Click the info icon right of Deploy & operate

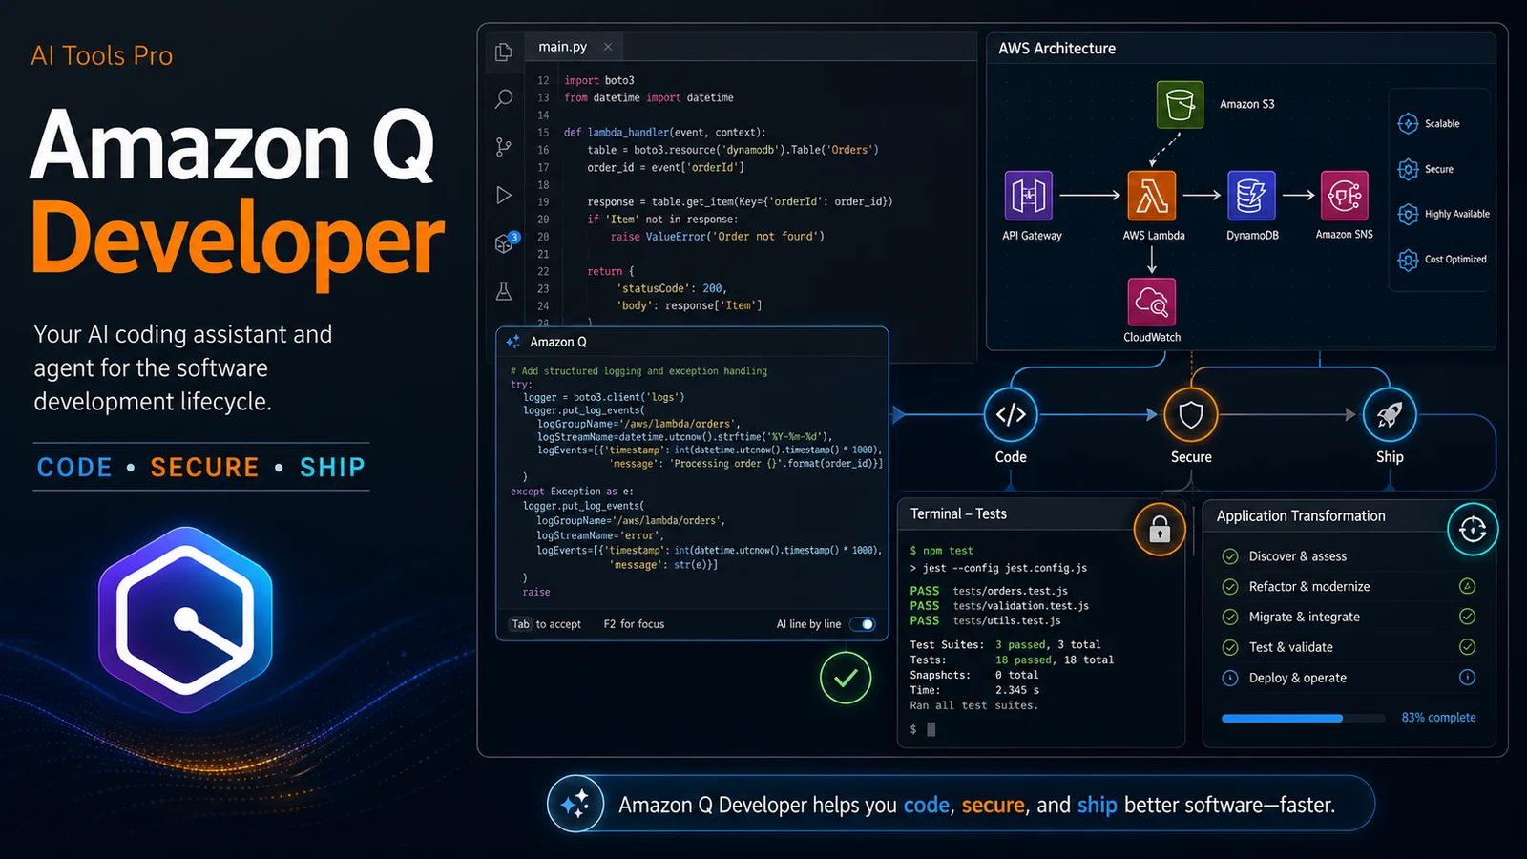(x=1468, y=678)
